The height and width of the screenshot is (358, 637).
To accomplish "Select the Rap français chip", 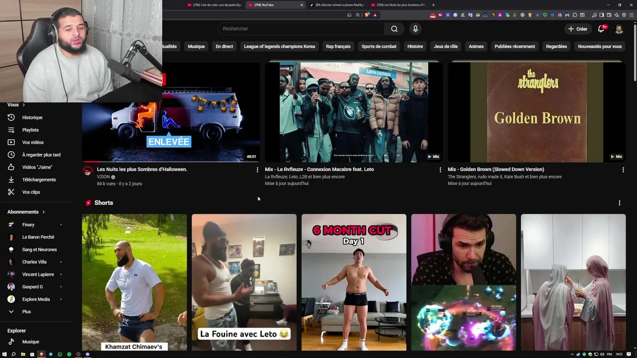I will [338, 46].
